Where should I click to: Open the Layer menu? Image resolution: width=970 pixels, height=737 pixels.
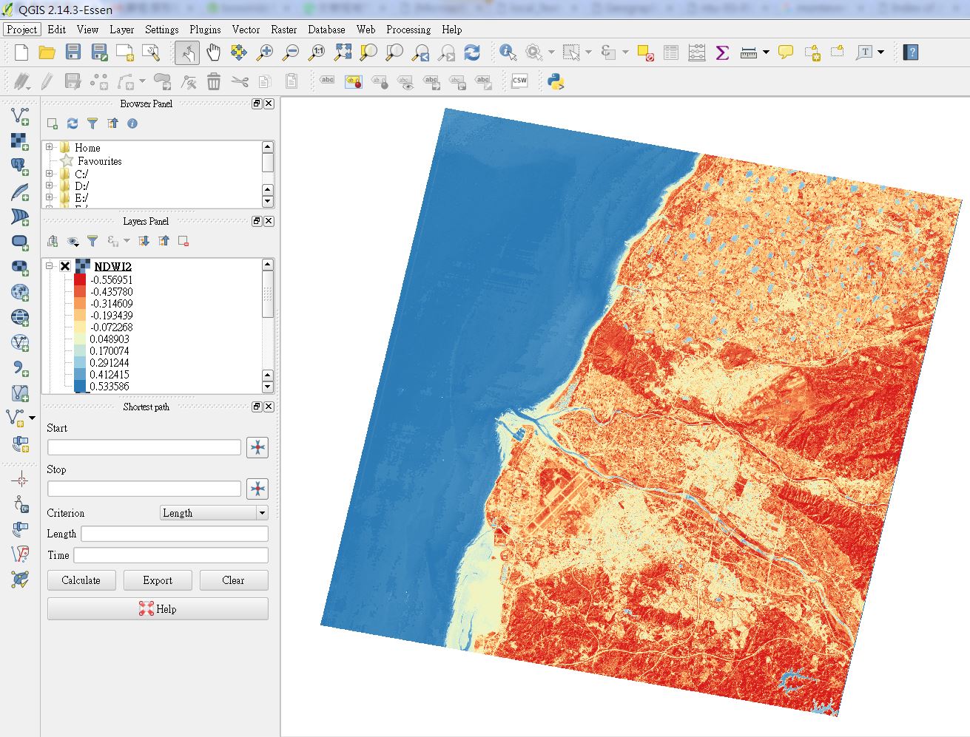point(122,30)
